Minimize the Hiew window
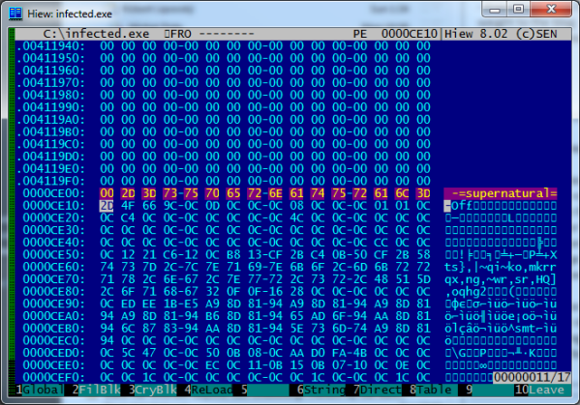The image size is (580, 405). (494, 10)
